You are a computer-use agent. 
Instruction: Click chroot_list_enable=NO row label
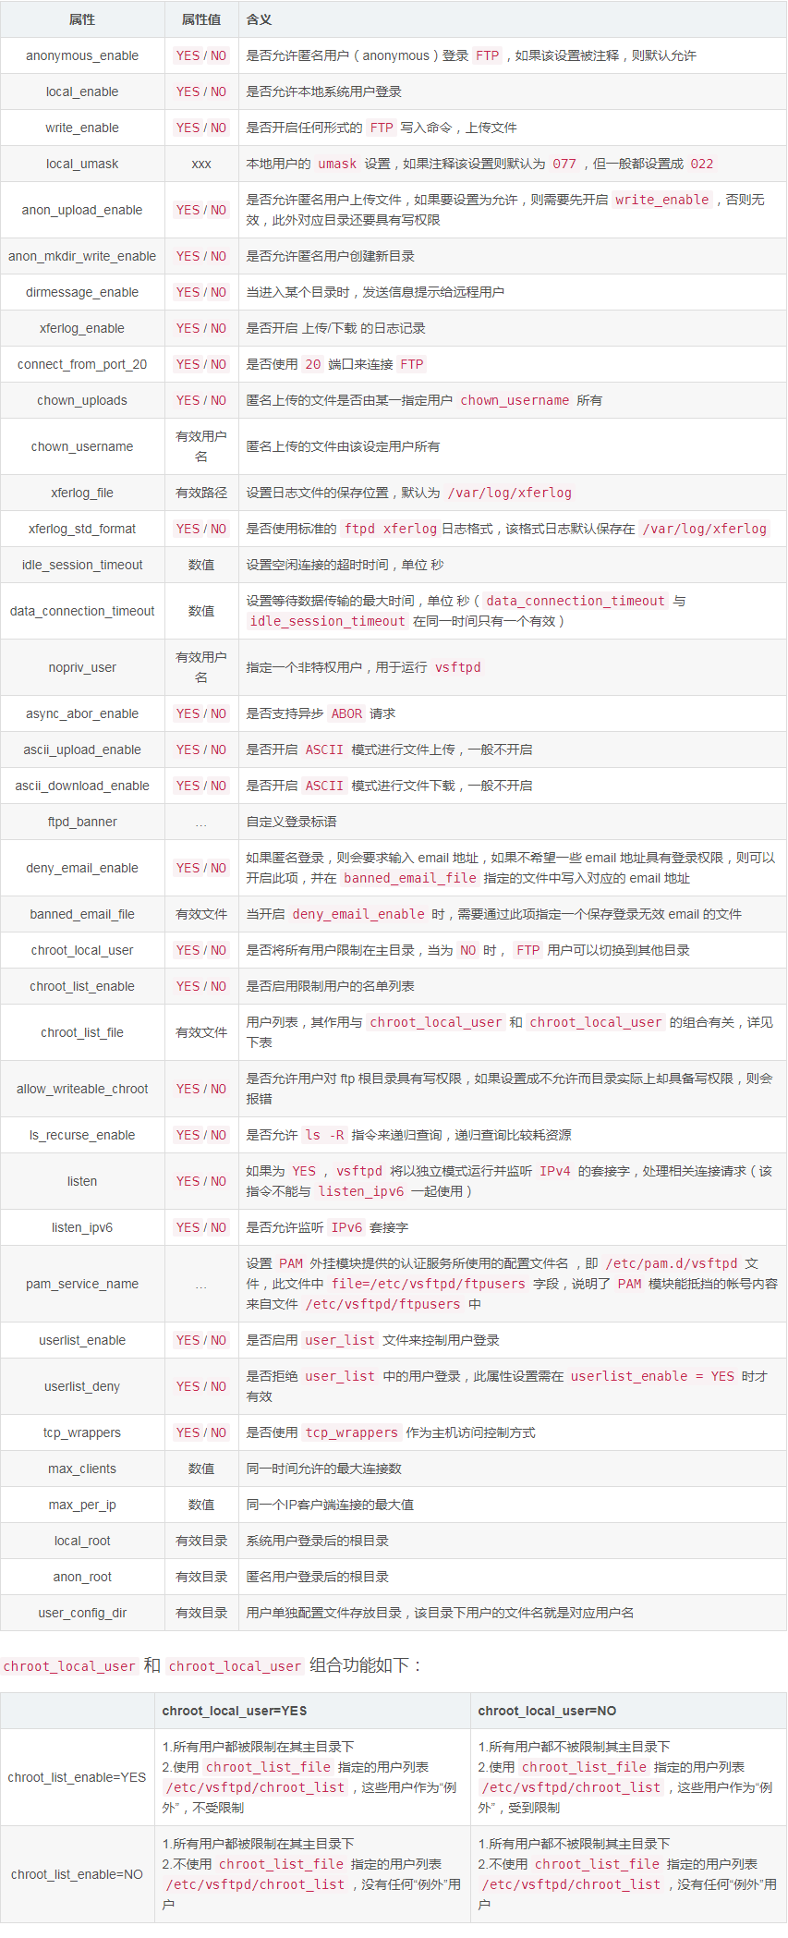click(x=77, y=1874)
